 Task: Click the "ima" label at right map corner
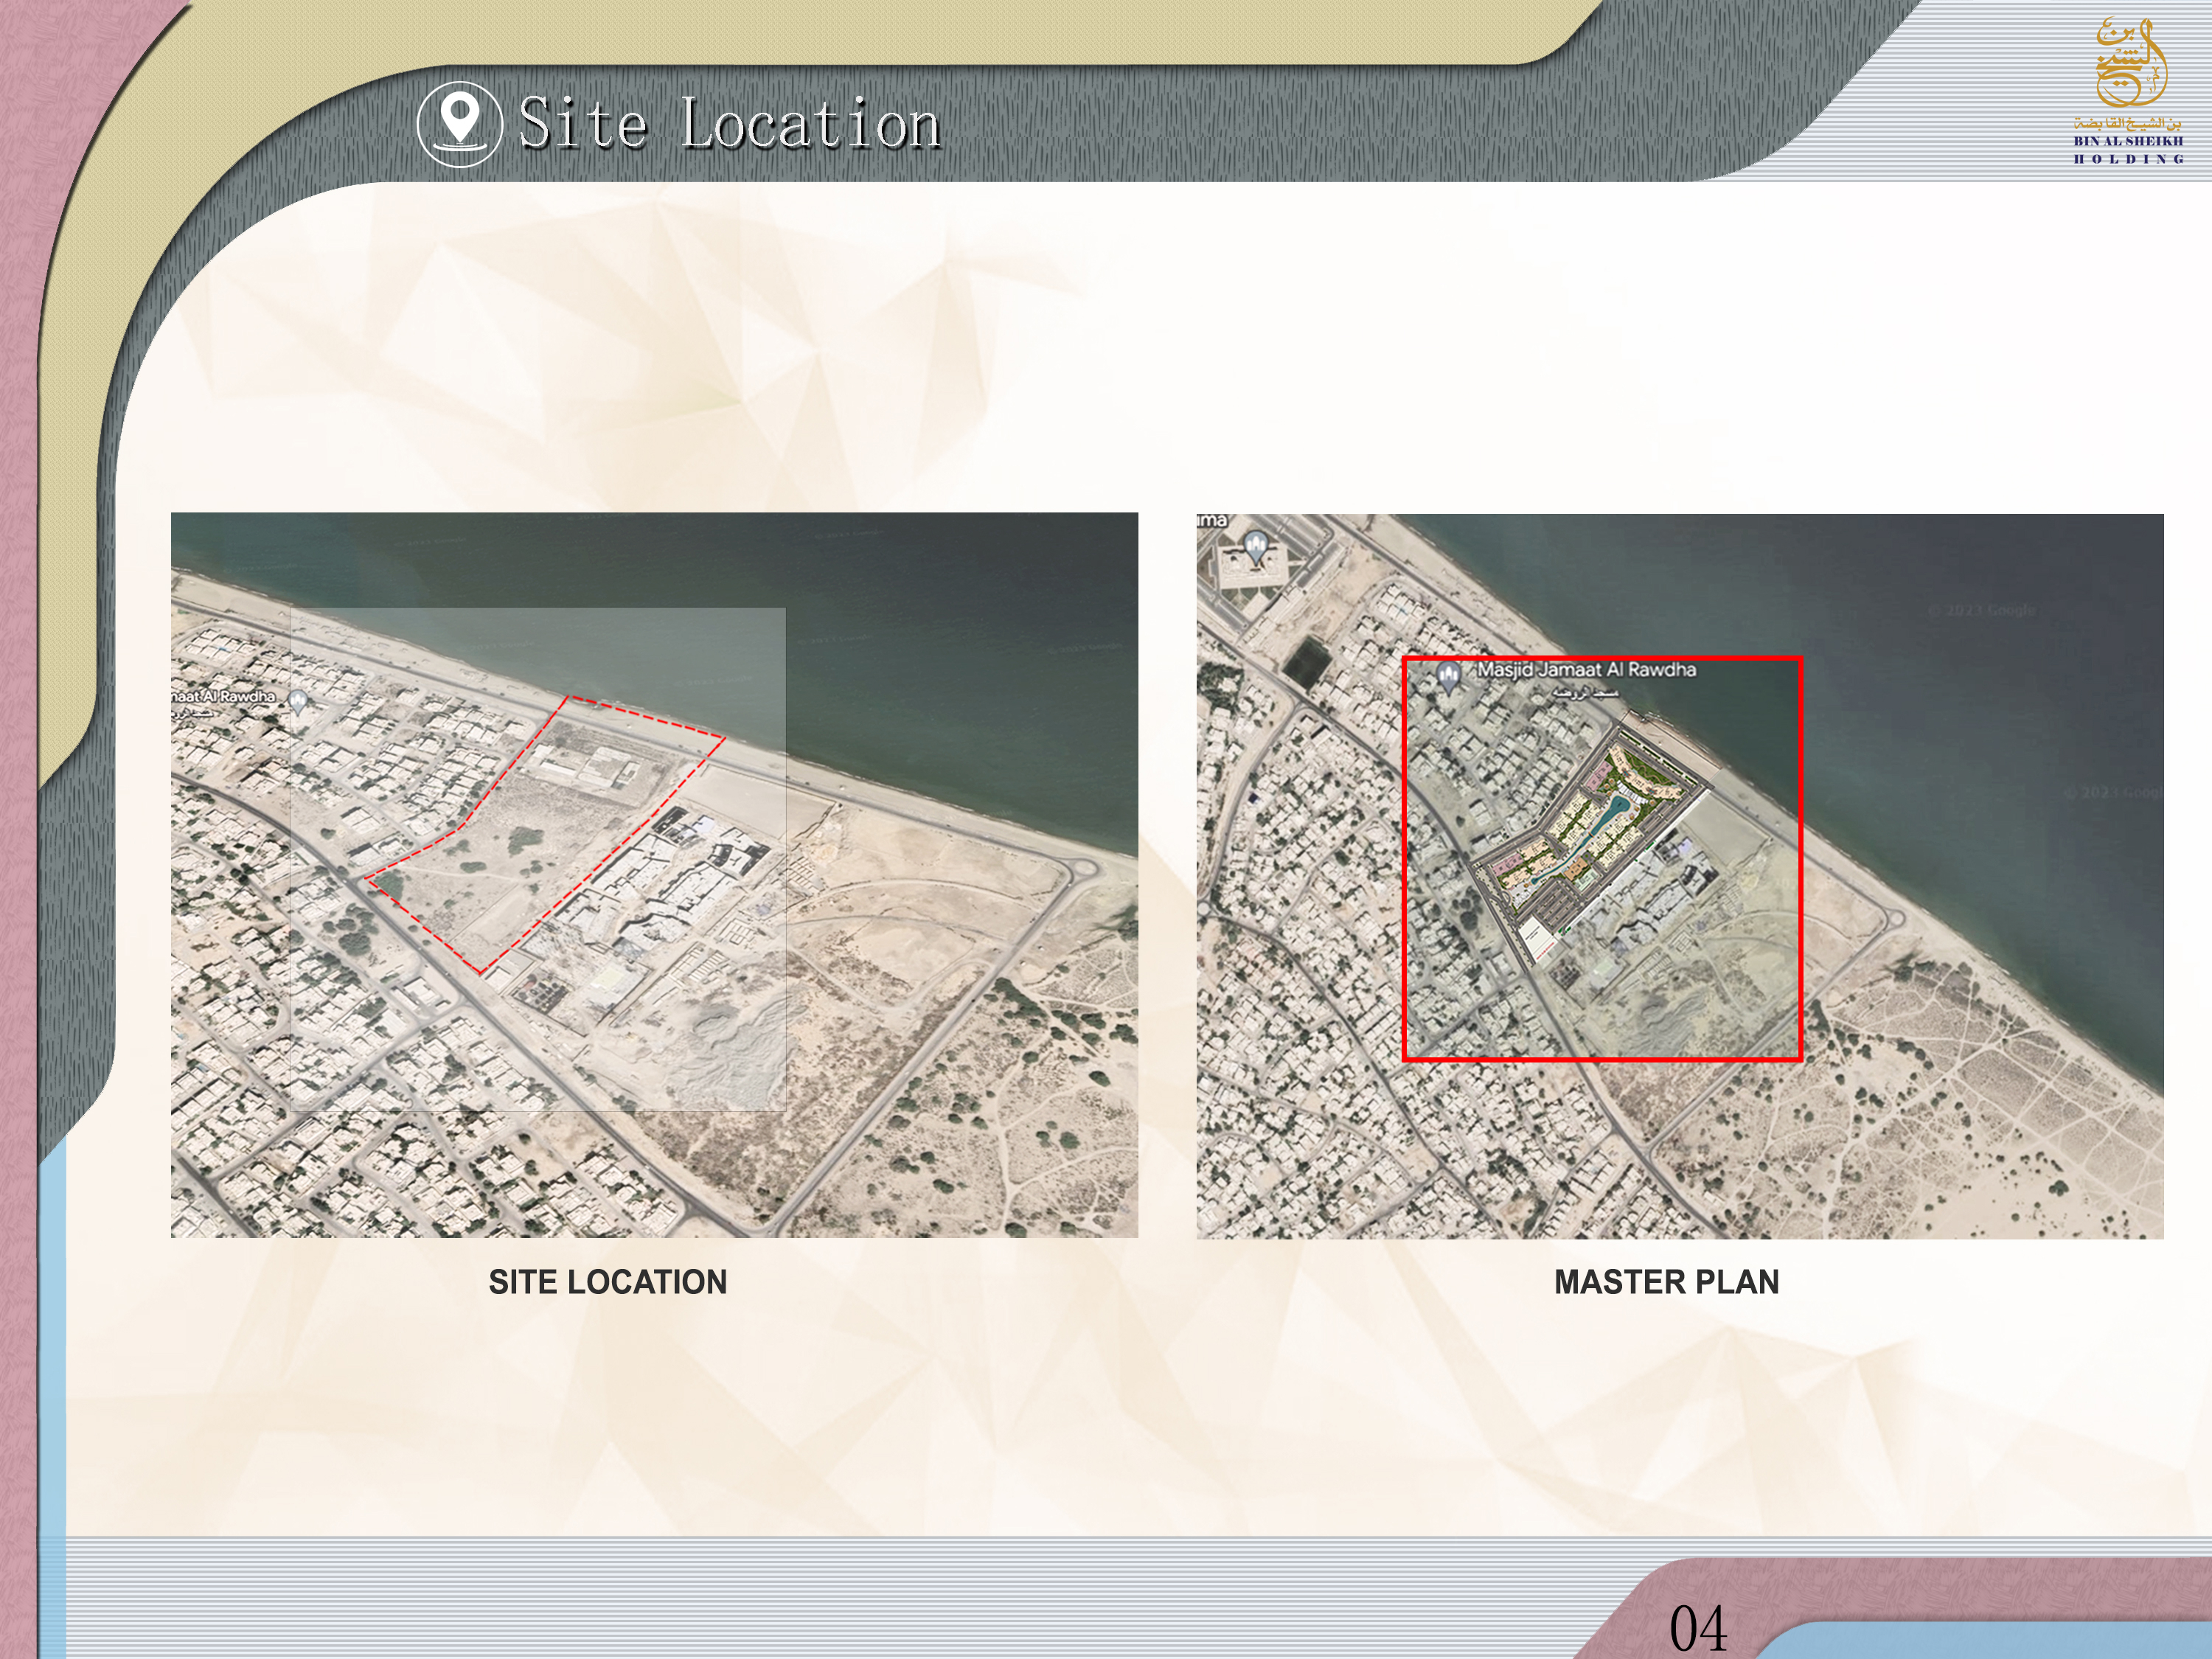click(1212, 520)
